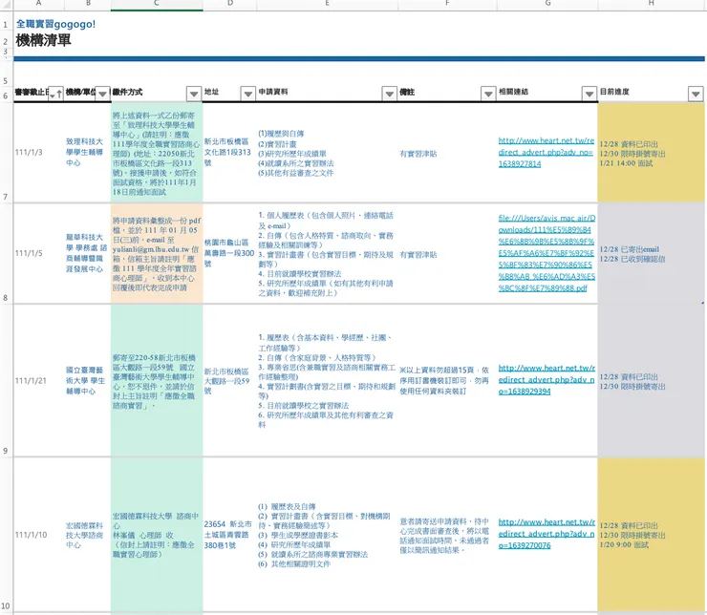Select the yellow progress cell with 1/20 9:00 面試
This screenshot has width=707, height=615.
click(651, 535)
